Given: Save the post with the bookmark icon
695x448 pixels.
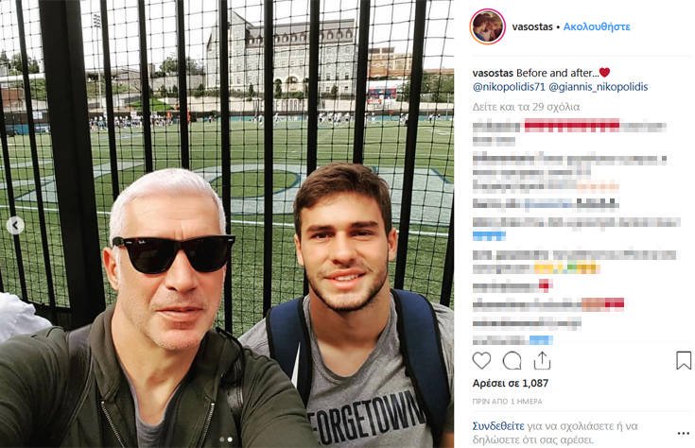Looking at the screenshot, I should click(684, 360).
